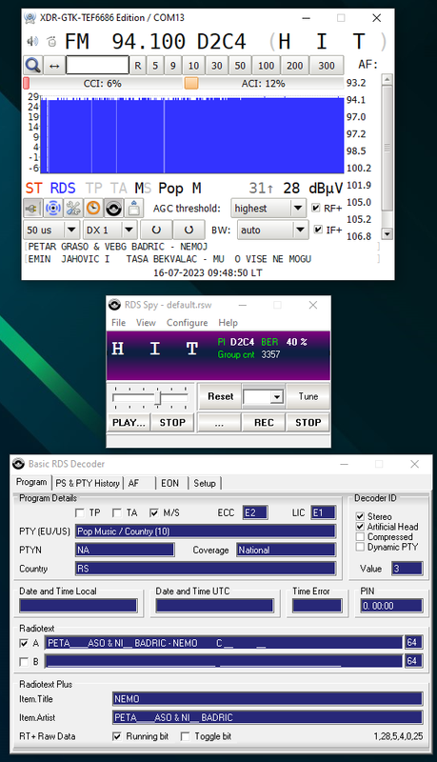Open the Help menu in RDS Spy
The width and height of the screenshot is (437, 762).
[228, 323]
